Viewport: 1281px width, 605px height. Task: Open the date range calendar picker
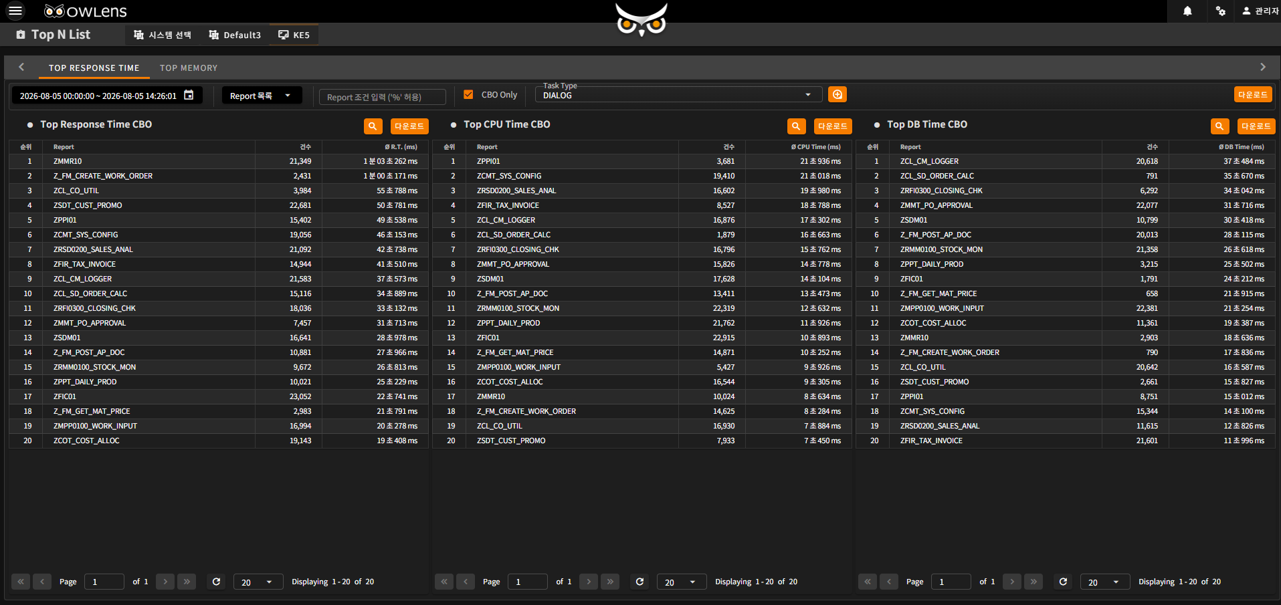pos(189,95)
